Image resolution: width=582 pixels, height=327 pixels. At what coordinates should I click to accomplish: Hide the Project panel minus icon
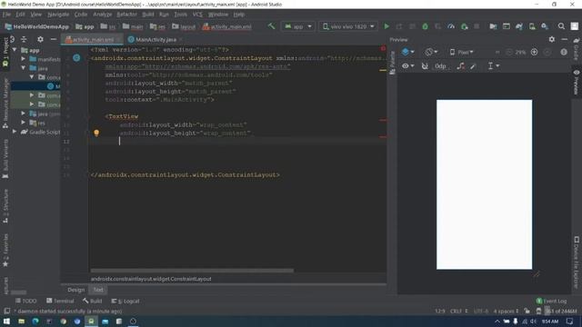[54, 39]
